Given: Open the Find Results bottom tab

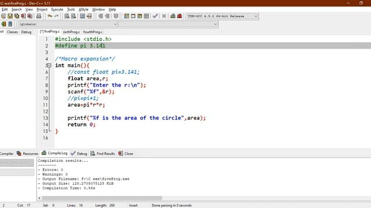Looking at the screenshot, I should click(103, 154).
